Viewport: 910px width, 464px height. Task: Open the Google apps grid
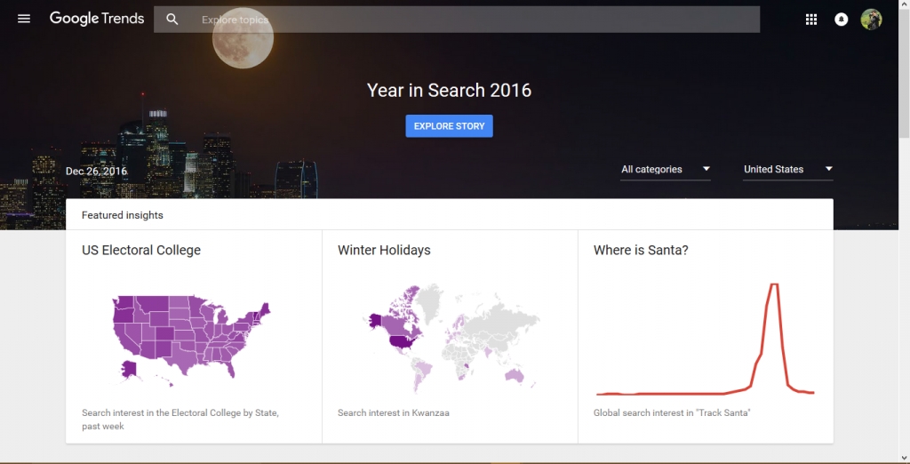(811, 20)
